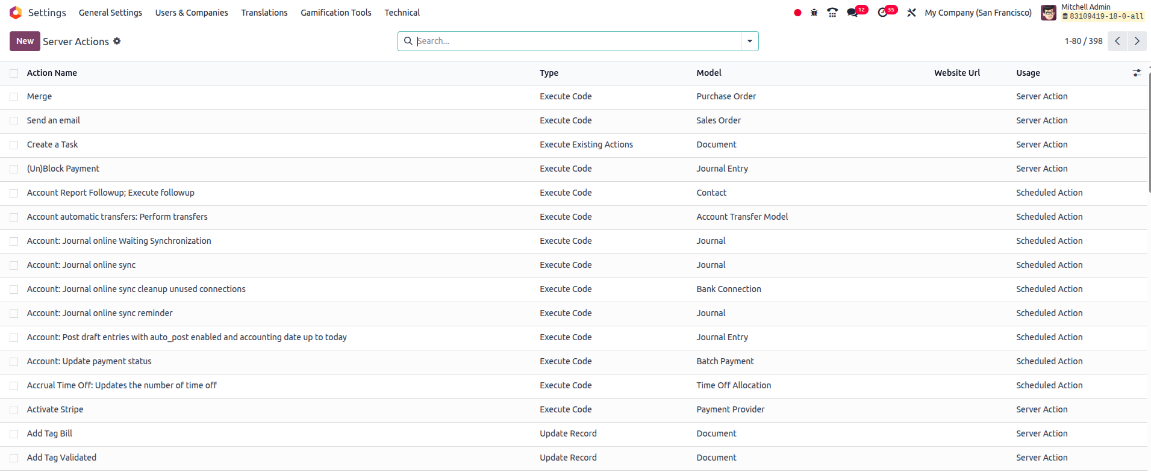The height and width of the screenshot is (472, 1151).
Task: Check the (Un)Block Payment row checkbox
Action: pyautogui.click(x=14, y=169)
